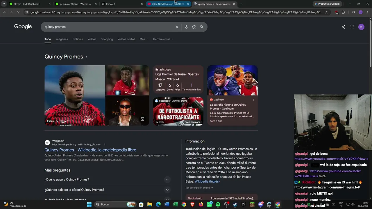Switch to the Noticias results tab
The height and width of the screenshot is (209, 372).
pos(78,39)
